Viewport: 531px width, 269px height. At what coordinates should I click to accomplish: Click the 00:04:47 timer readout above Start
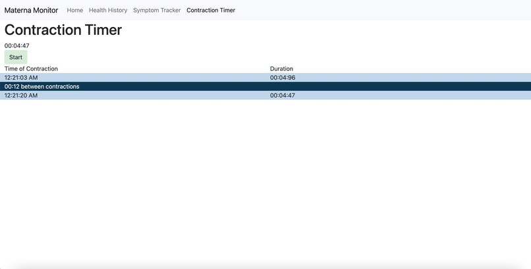click(17, 45)
